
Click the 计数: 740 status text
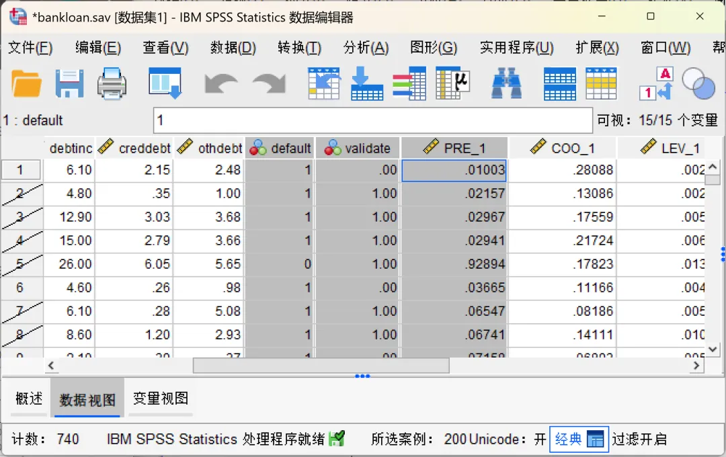(45, 439)
